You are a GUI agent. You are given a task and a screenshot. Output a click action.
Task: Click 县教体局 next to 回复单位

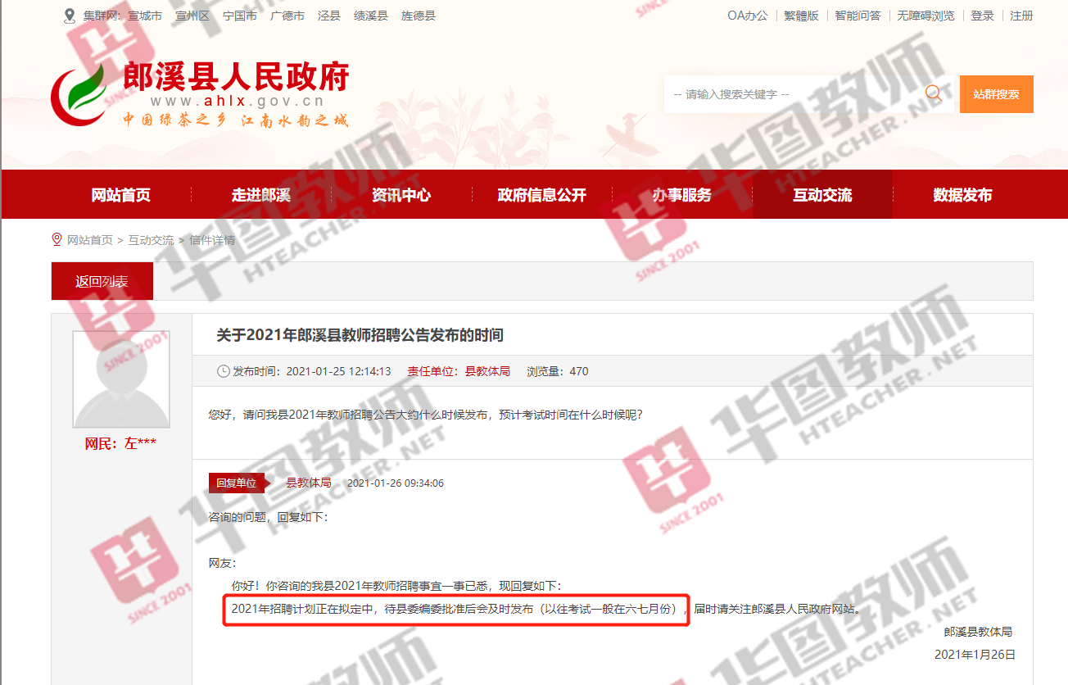309,483
